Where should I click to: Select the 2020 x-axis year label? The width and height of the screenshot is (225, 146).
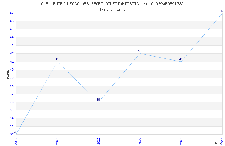[x=57, y=141]
